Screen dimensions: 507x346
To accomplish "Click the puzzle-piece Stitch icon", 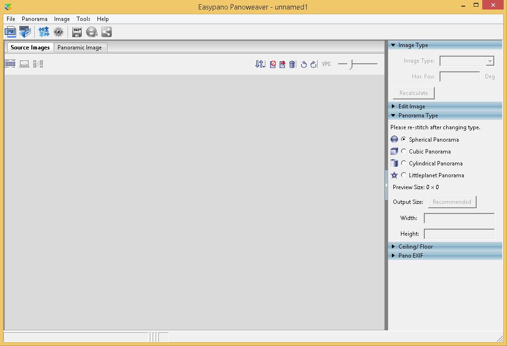I will tap(44, 31).
